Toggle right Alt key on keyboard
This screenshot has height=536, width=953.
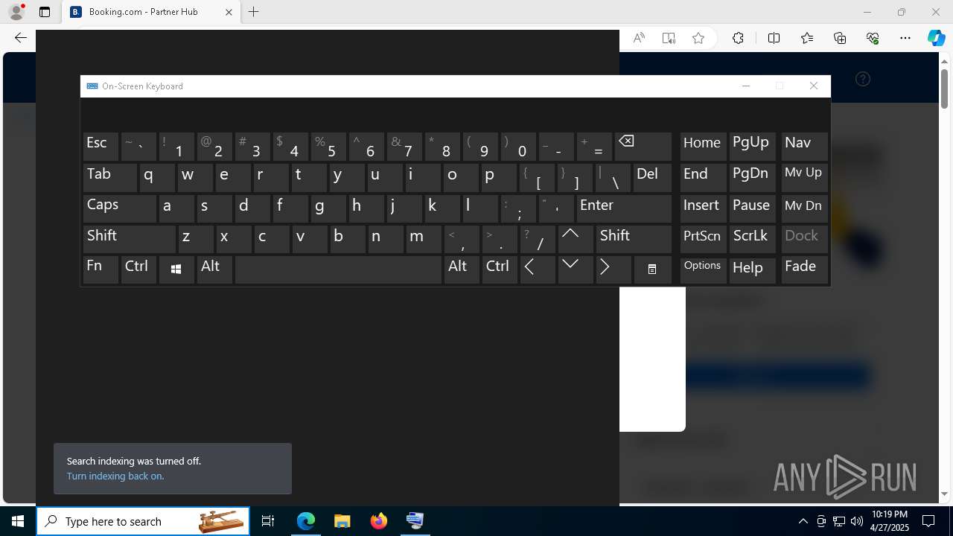pyautogui.click(x=462, y=269)
